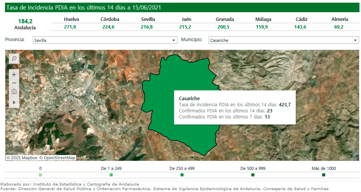Click the Andalucía total 184,2
This screenshot has height=192, width=361.
point(25,21)
